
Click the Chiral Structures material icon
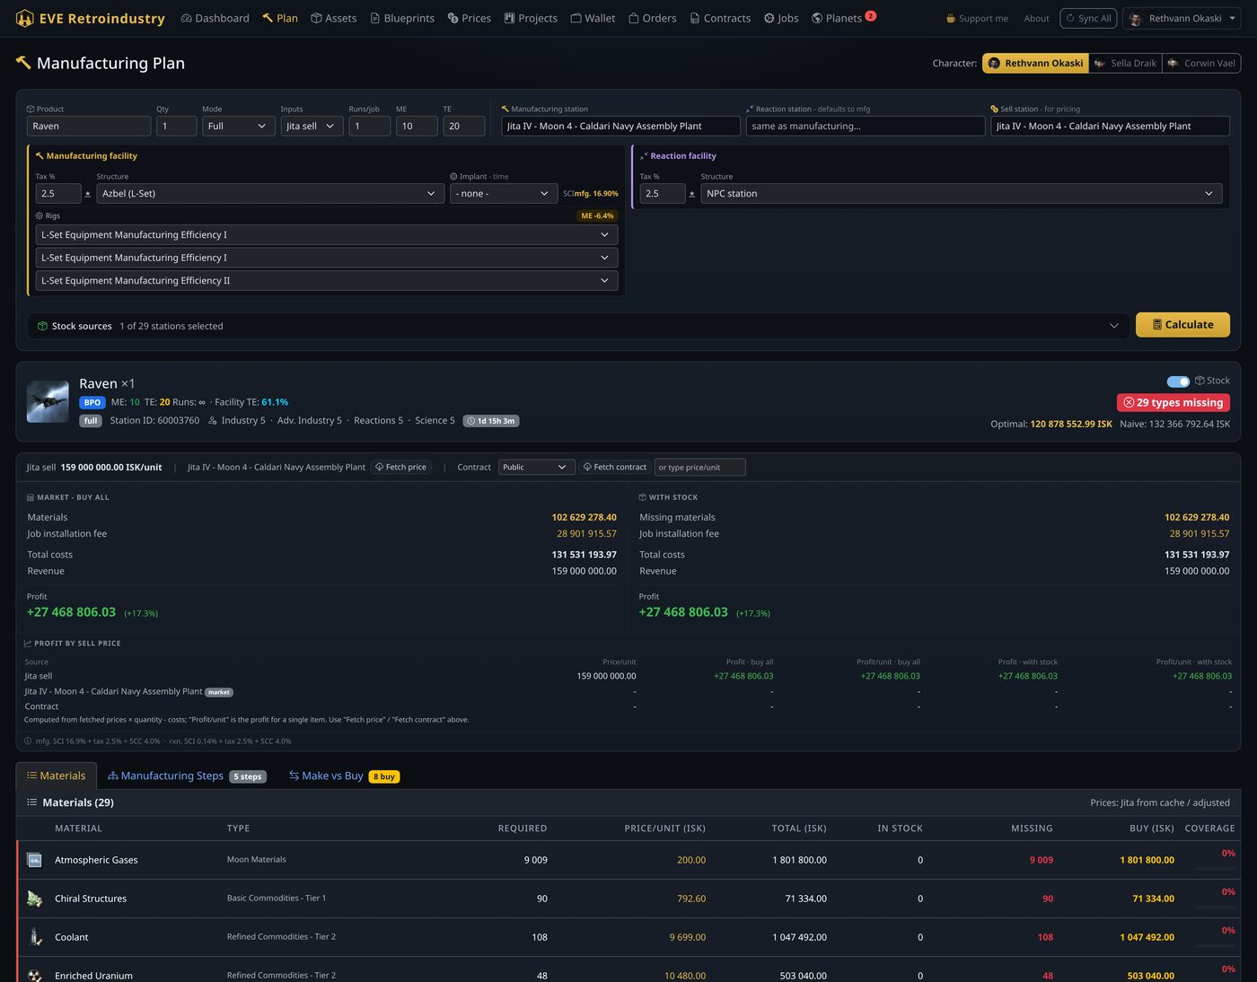[35, 899]
